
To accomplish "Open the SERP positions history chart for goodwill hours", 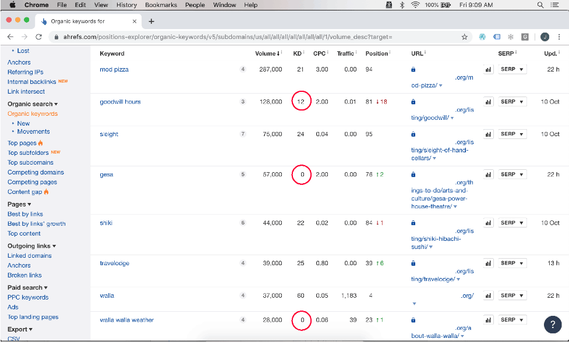I will 488,101.
